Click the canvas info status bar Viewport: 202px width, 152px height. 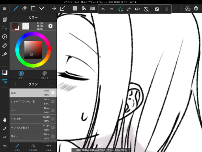101,150
